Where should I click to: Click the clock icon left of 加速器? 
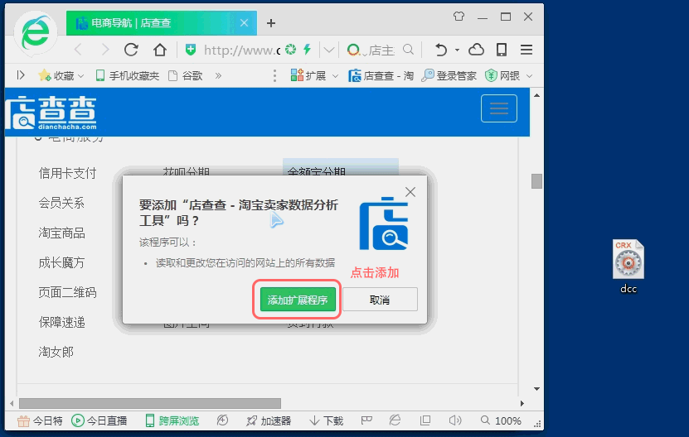pyautogui.click(x=222, y=420)
